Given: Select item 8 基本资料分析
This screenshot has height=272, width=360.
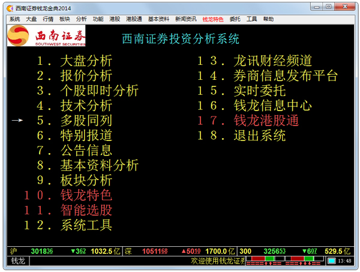Looking at the screenshot, I should (x=88, y=165).
